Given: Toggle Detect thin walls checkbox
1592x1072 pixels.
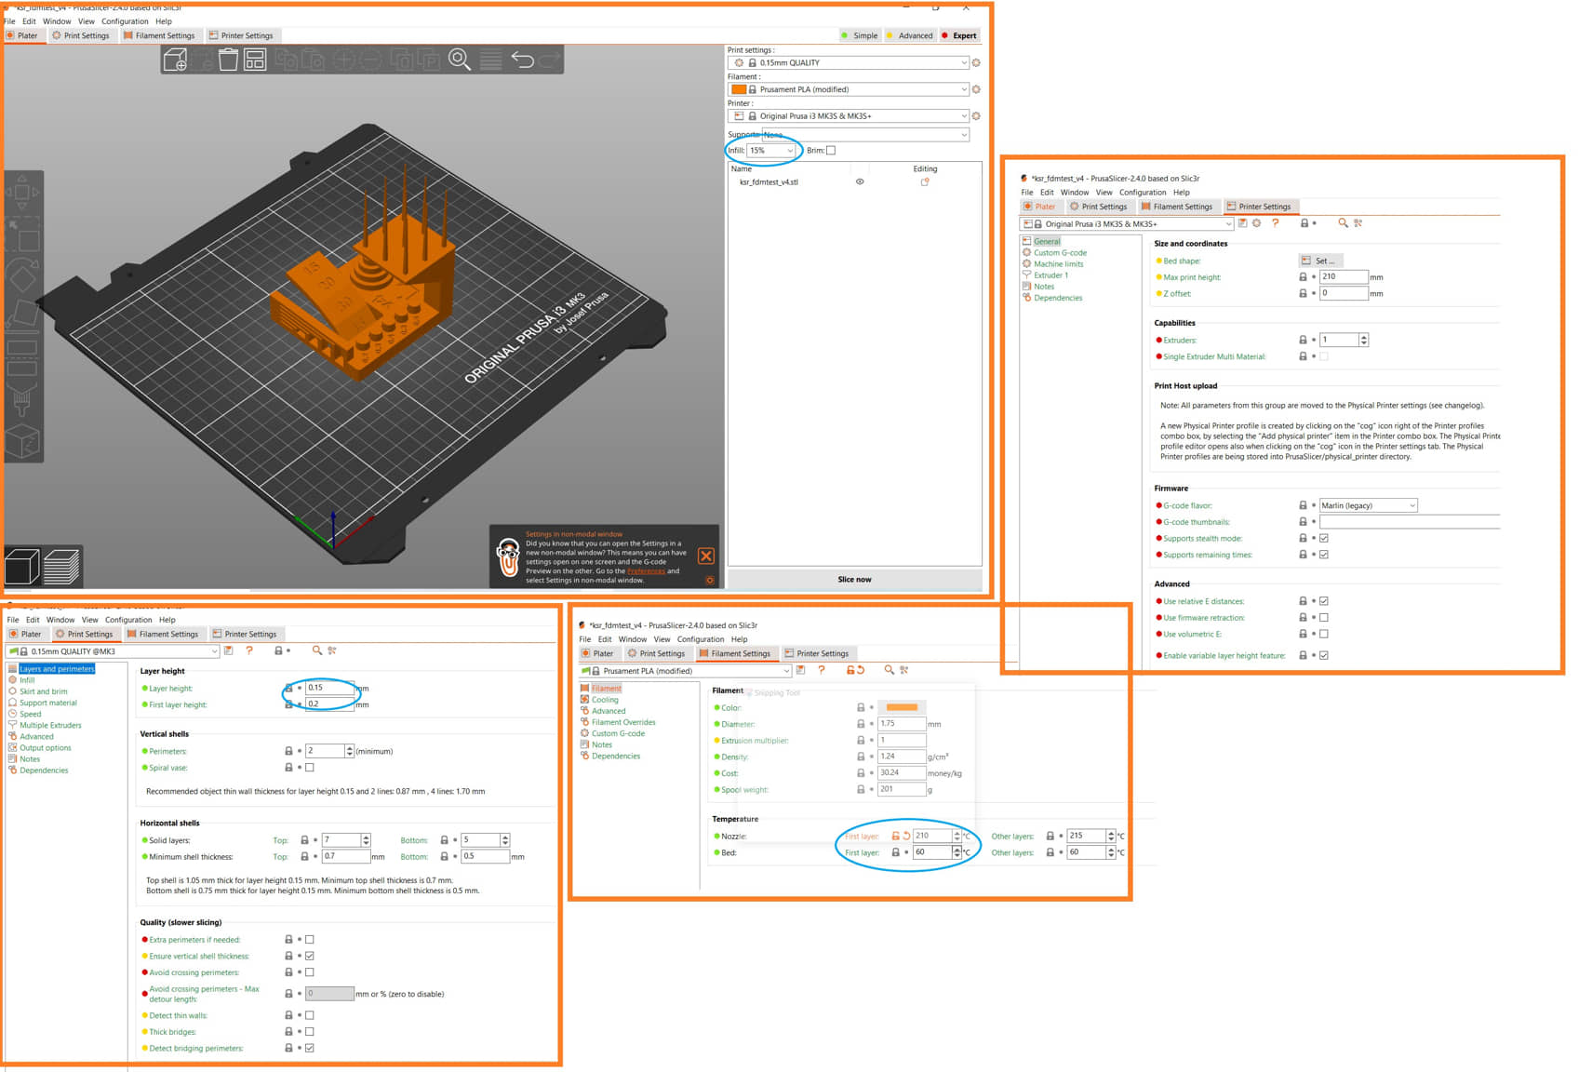Looking at the screenshot, I should (x=310, y=1015).
